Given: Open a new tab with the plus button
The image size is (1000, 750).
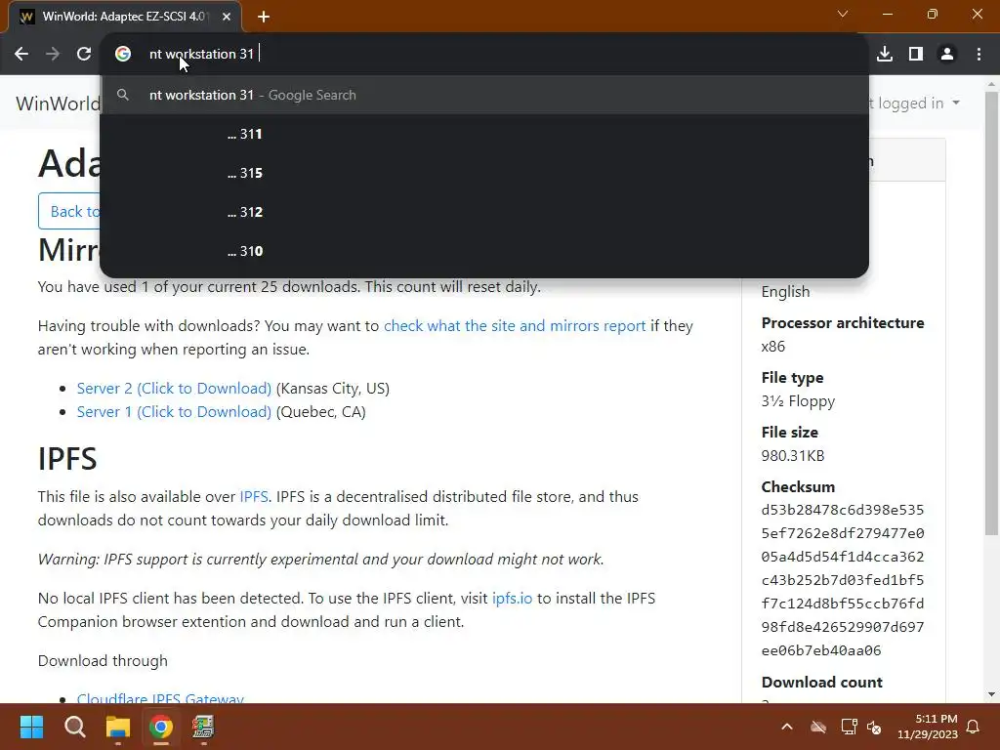Looking at the screenshot, I should coord(264,17).
